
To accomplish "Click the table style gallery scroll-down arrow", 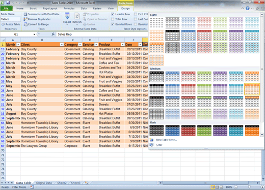I will click(262, 135).
